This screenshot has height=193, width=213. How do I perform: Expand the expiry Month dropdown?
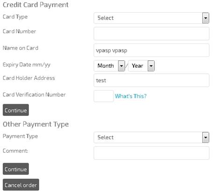[109, 66]
